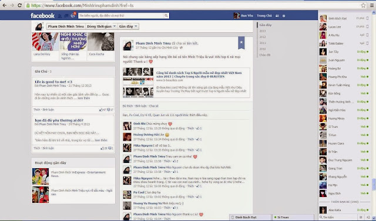Go back with the browser back arrow
This screenshot has height=221, width=376.
[x=5, y=5]
